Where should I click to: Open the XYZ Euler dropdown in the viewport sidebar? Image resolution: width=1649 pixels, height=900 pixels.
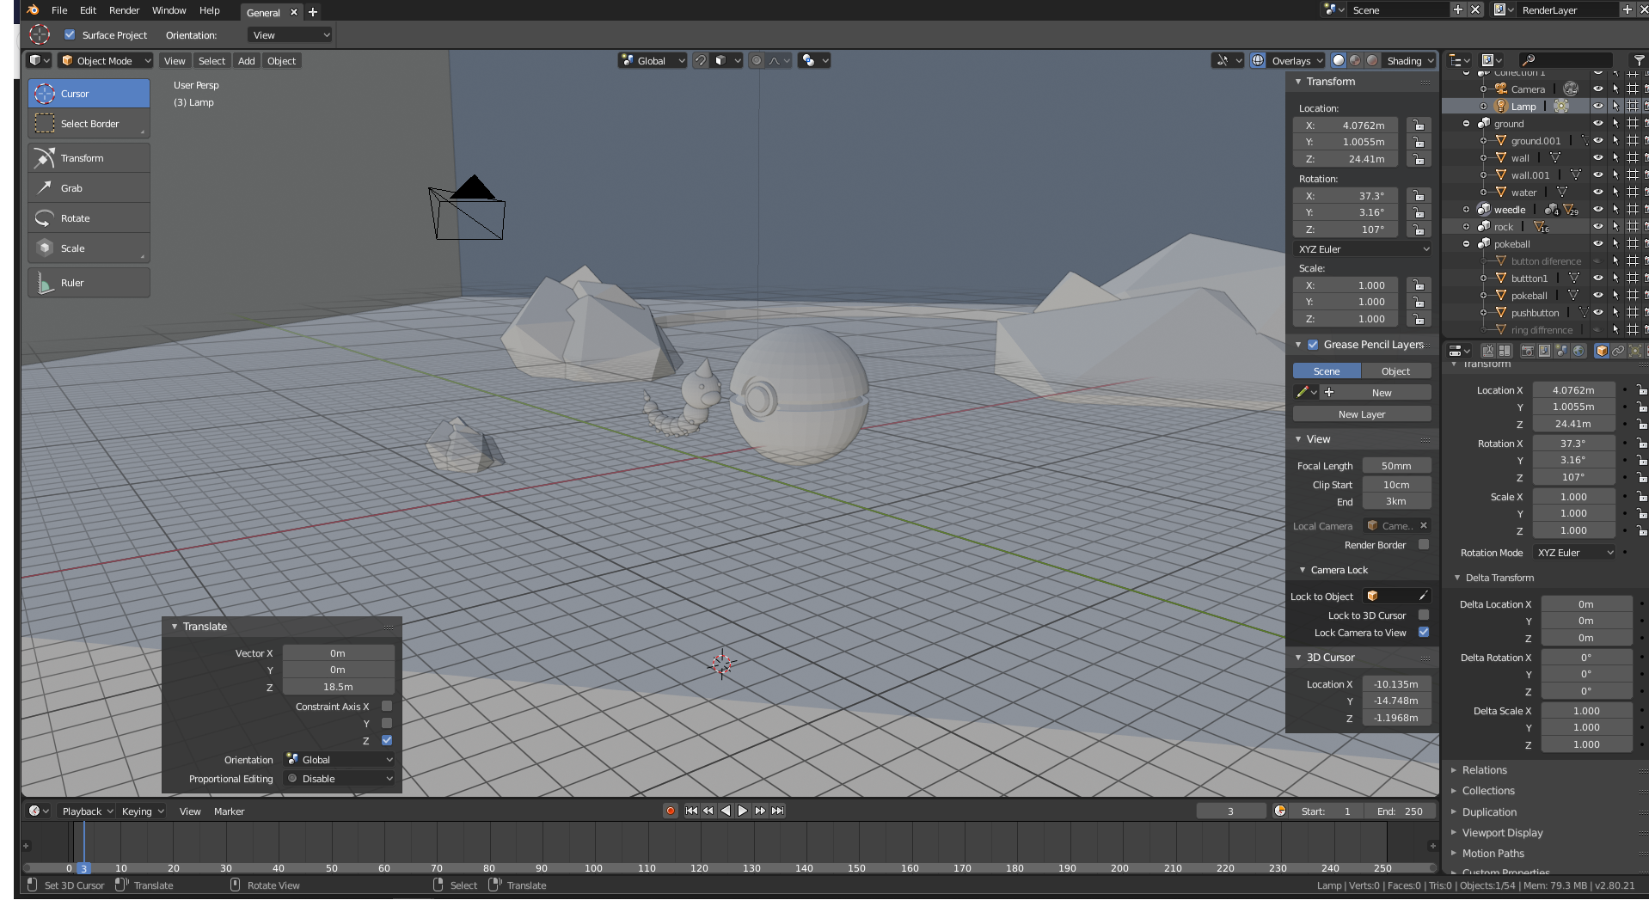click(x=1363, y=249)
